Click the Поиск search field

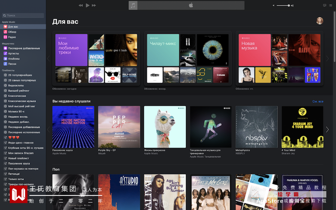point(23,15)
